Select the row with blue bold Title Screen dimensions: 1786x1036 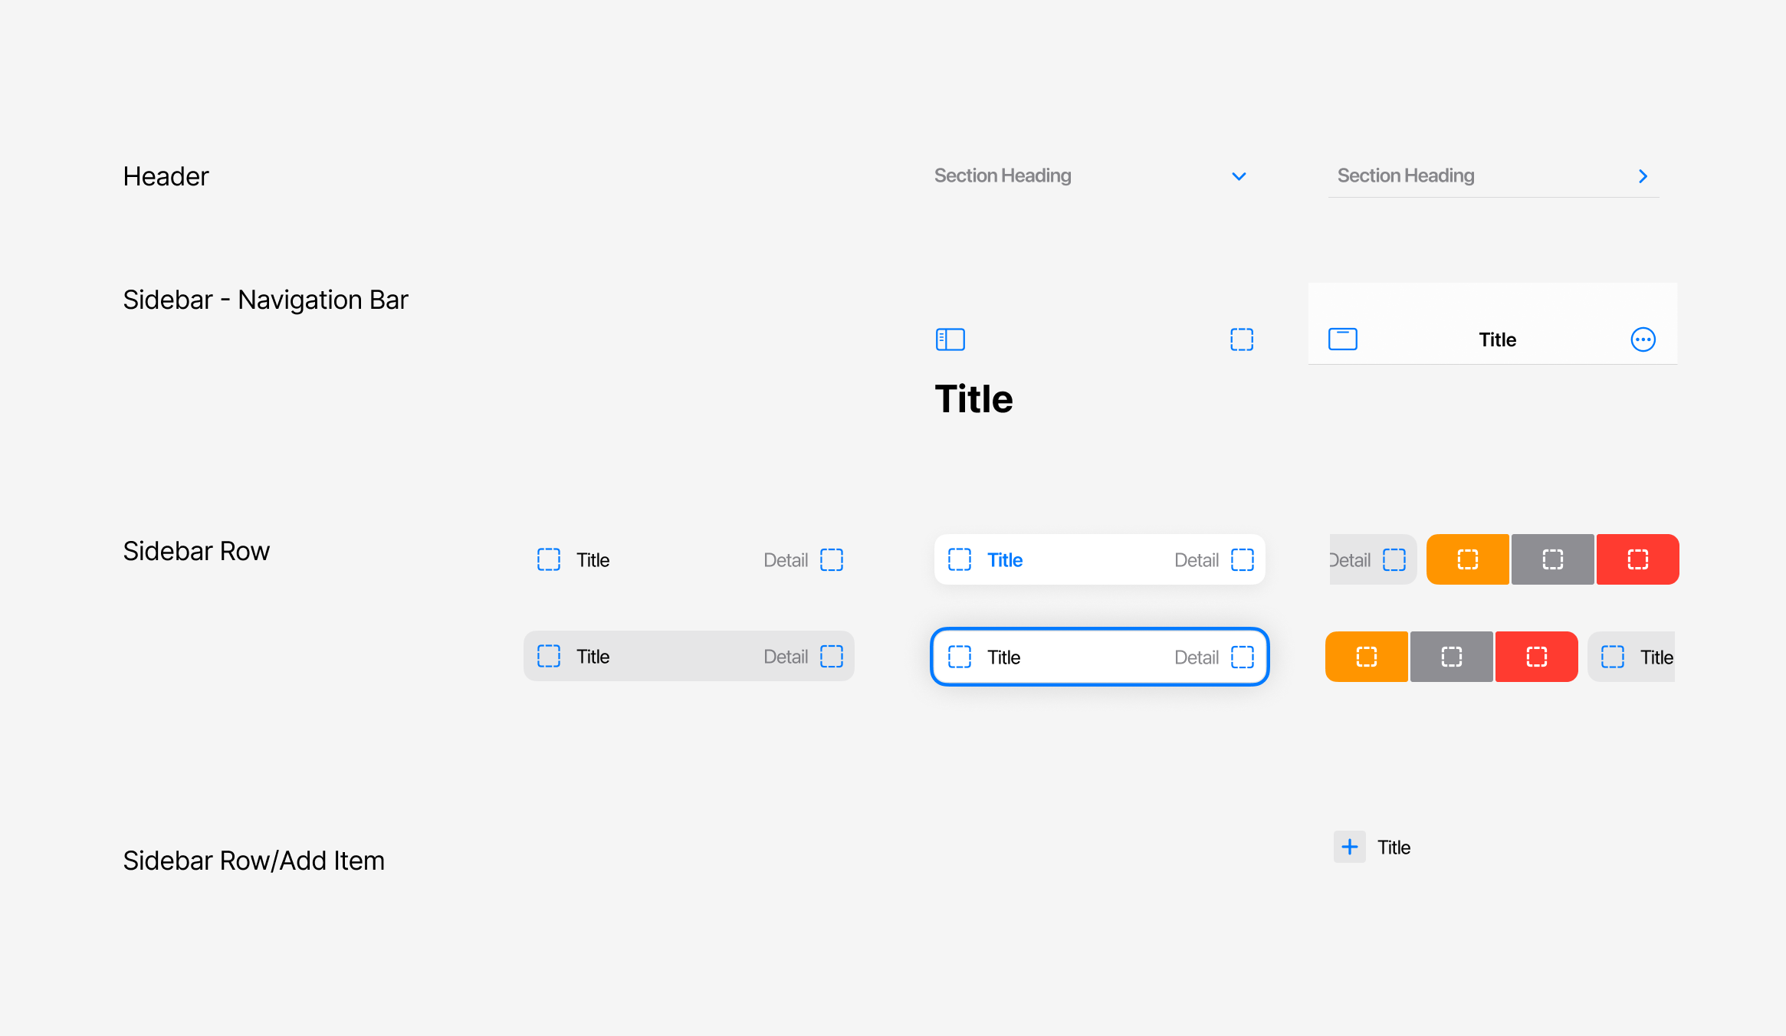(1099, 559)
